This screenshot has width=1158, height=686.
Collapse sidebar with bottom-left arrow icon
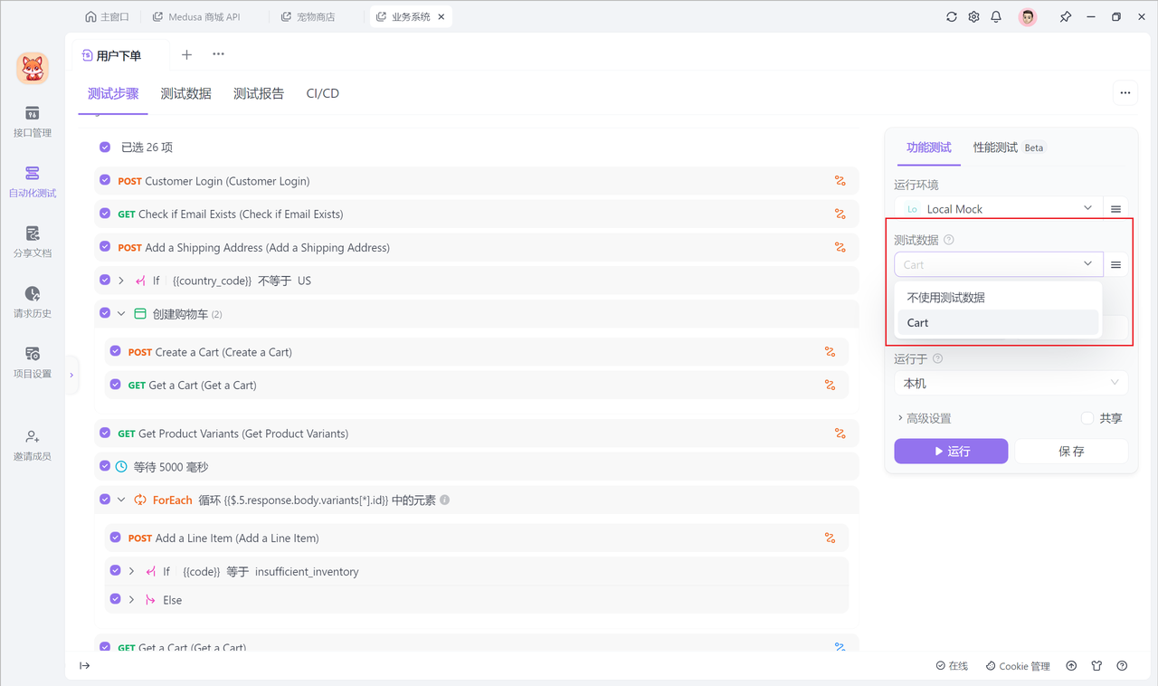point(84,666)
